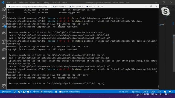This screenshot has height=98, width=175.
Task: Click the dn3.csproj project status item
Action: (47, 92)
